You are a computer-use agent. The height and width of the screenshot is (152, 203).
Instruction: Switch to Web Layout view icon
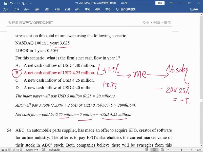[x=162, y=150]
